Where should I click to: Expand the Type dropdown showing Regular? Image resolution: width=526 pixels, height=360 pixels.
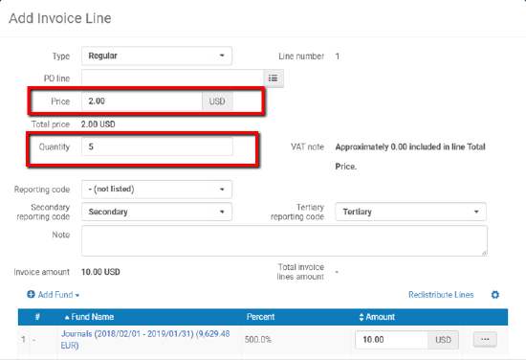(157, 56)
